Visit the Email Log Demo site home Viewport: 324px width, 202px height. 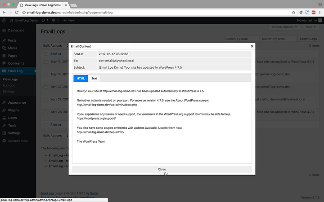tap(24, 20)
